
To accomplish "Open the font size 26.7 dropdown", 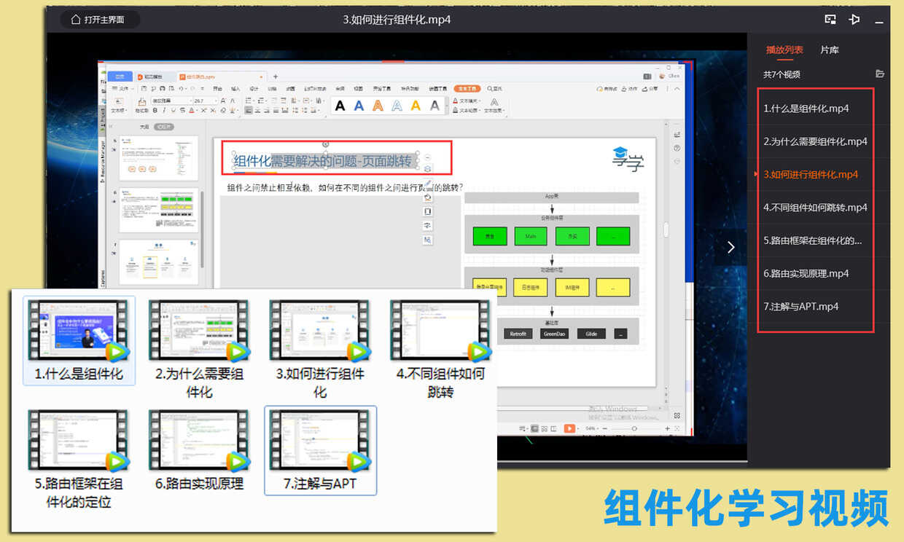I will click(206, 101).
